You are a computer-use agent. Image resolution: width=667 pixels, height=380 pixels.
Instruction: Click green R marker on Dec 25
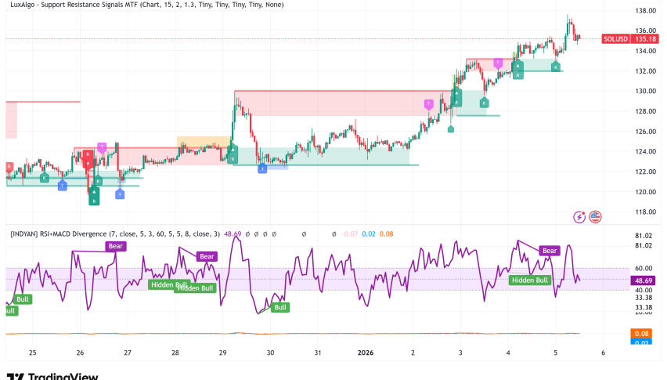point(44,179)
